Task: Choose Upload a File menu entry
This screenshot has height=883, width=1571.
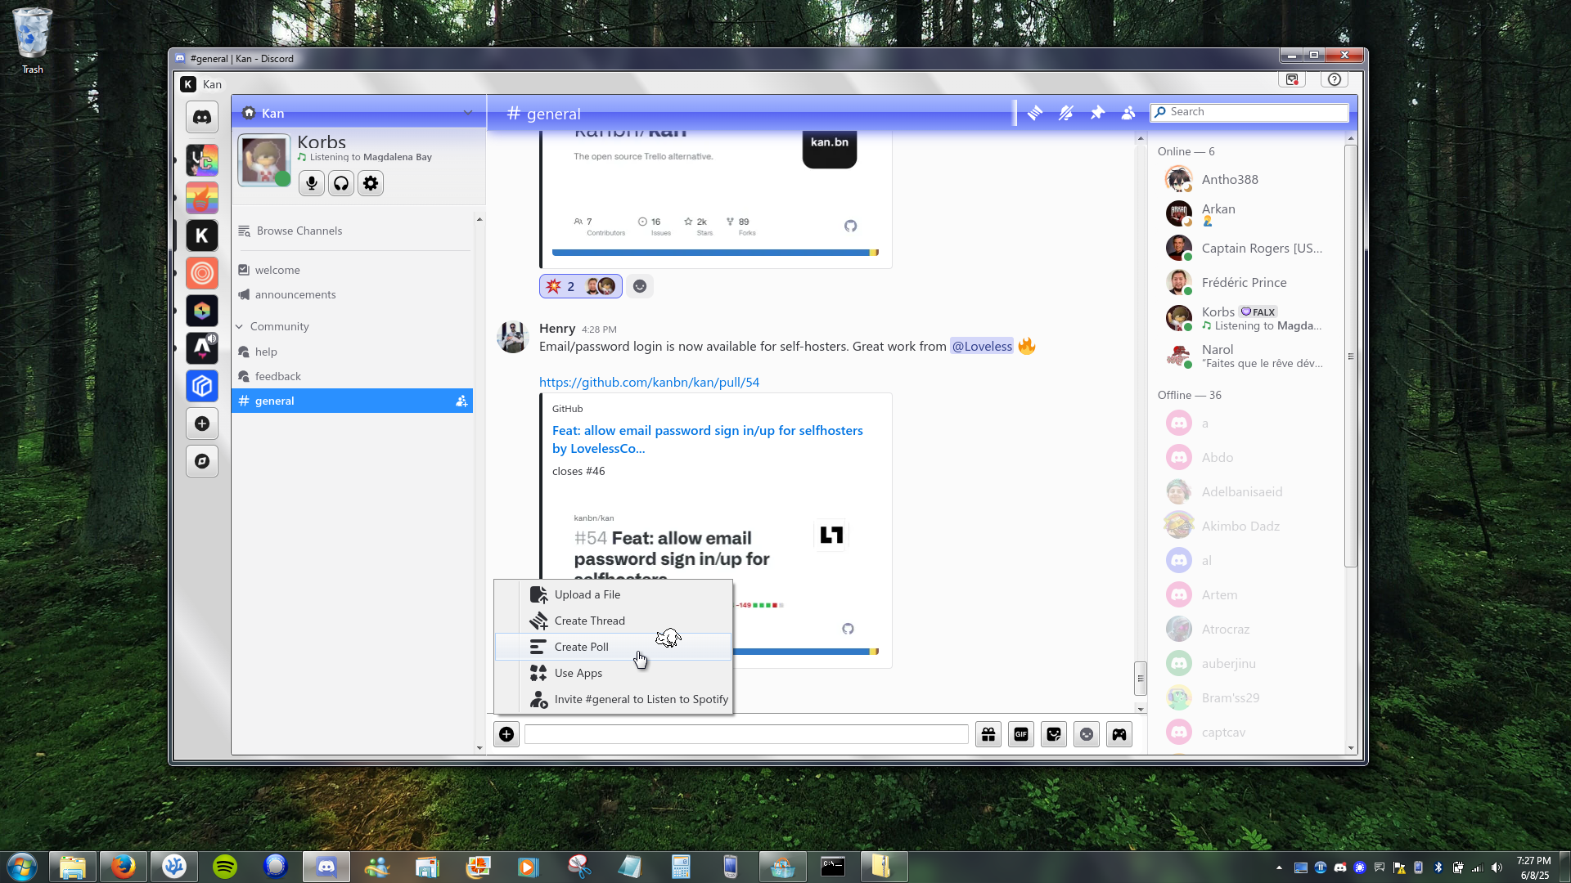Action: point(587,594)
